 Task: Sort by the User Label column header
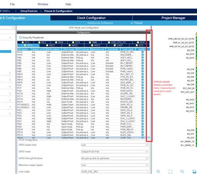tap(128, 49)
